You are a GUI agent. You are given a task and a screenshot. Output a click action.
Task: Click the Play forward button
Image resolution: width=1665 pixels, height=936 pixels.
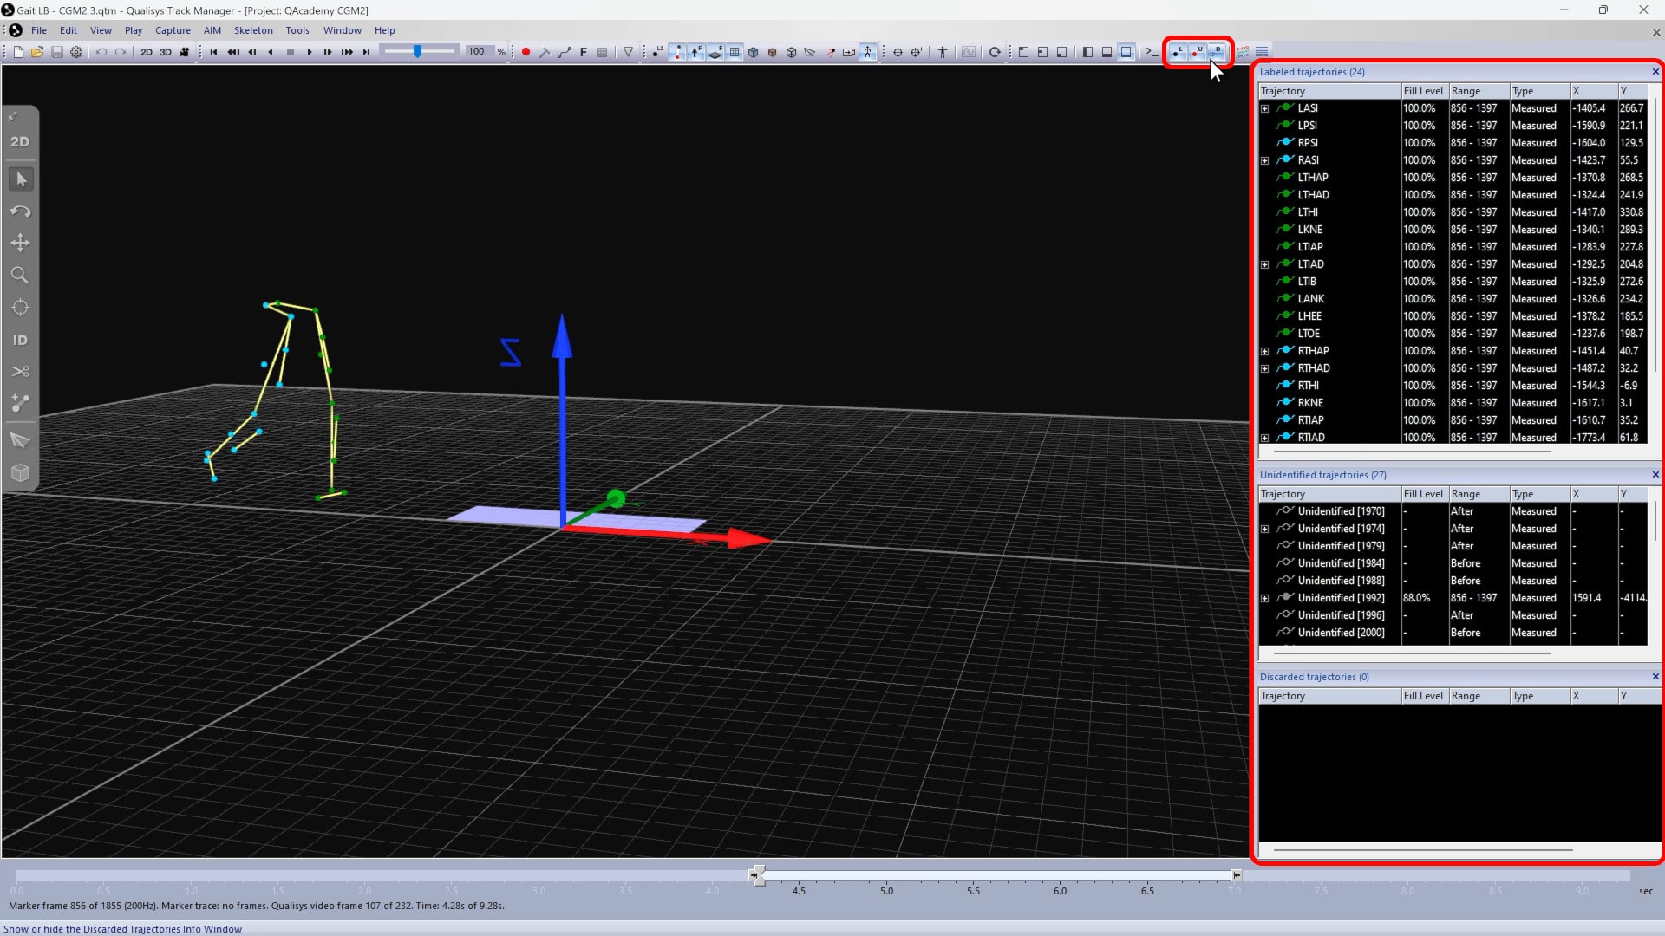(309, 52)
